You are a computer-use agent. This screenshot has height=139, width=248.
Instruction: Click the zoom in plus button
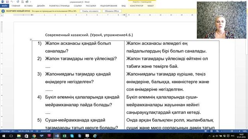click(x=239, y=131)
